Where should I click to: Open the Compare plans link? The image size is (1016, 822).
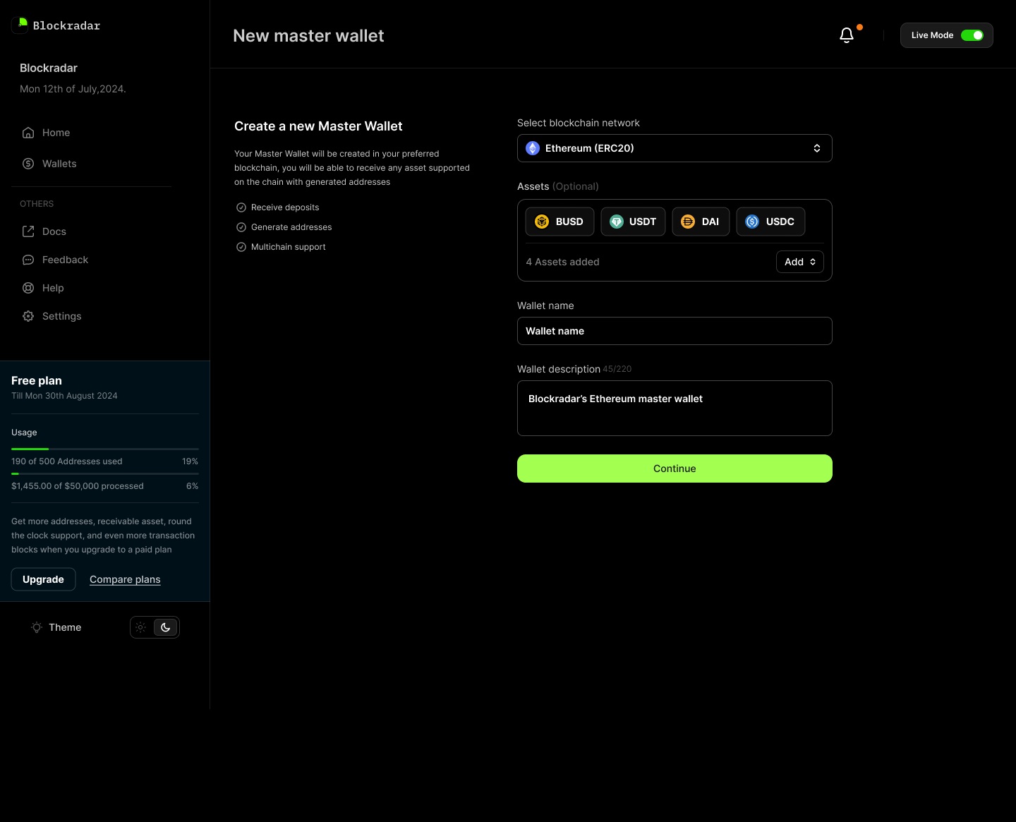pyautogui.click(x=125, y=579)
